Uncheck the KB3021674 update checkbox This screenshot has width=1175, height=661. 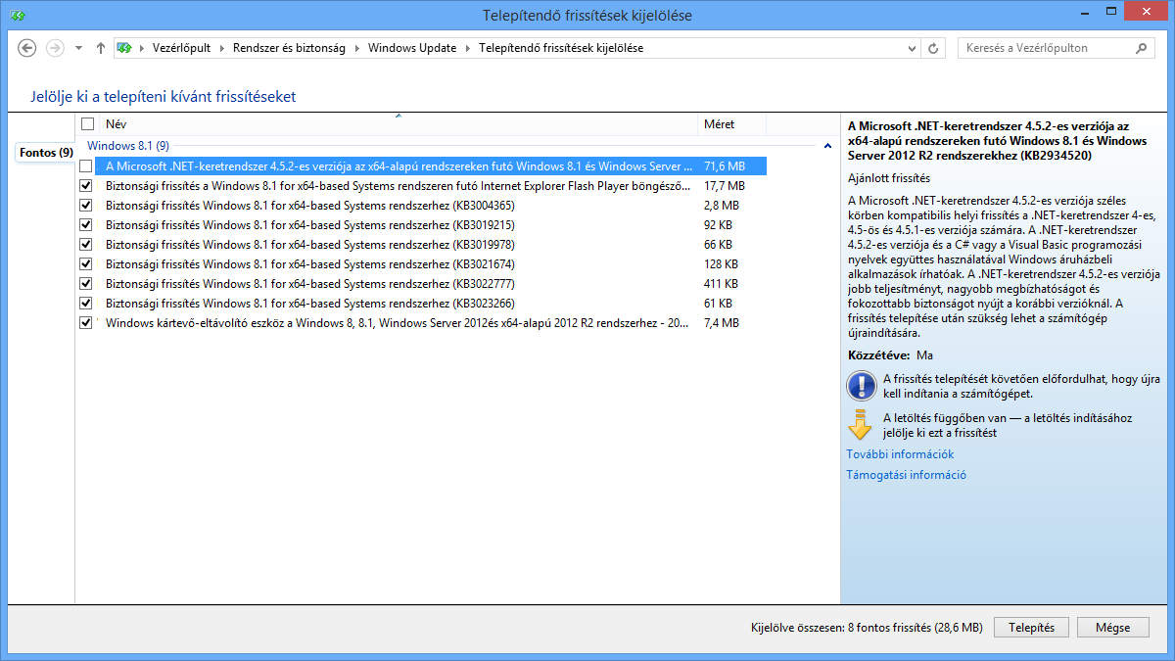click(x=86, y=264)
